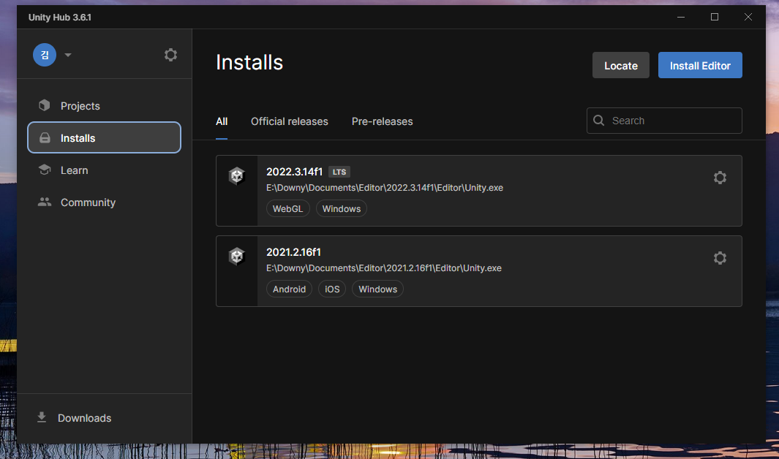Switch to Pre-releases tab

coord(382,121)
